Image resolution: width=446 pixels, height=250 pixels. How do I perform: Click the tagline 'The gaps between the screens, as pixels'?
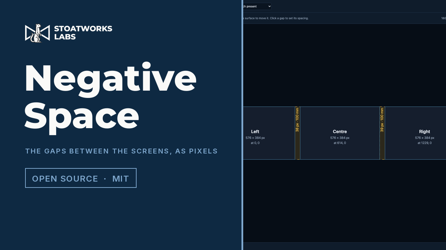[121, 151]
